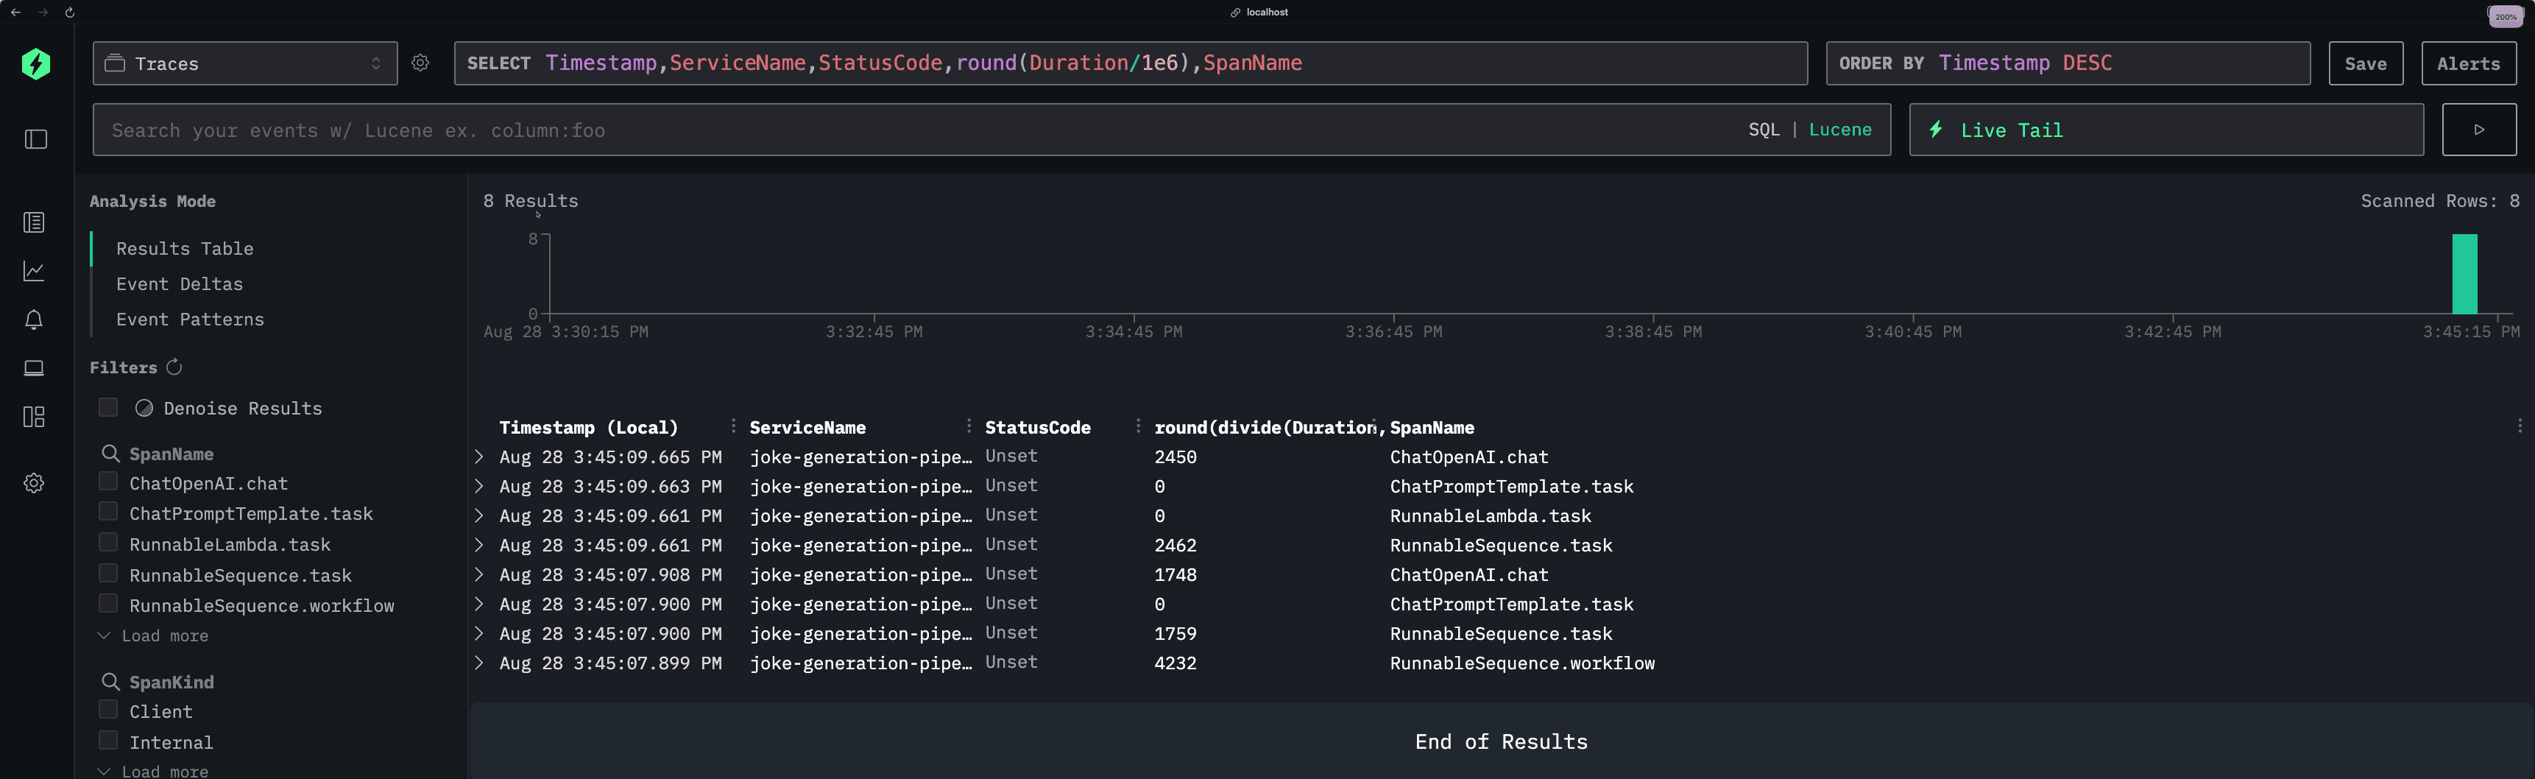Screen dimensions: 2535x779
Task: Open the chart explorer sidebar icon
Action: click(35, 271)
